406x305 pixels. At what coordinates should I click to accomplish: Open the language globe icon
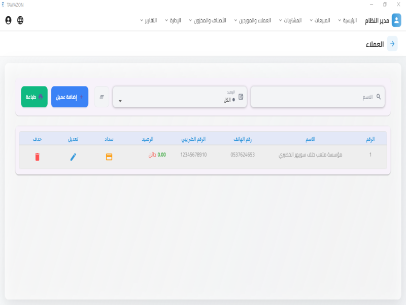tap(20, 20)
